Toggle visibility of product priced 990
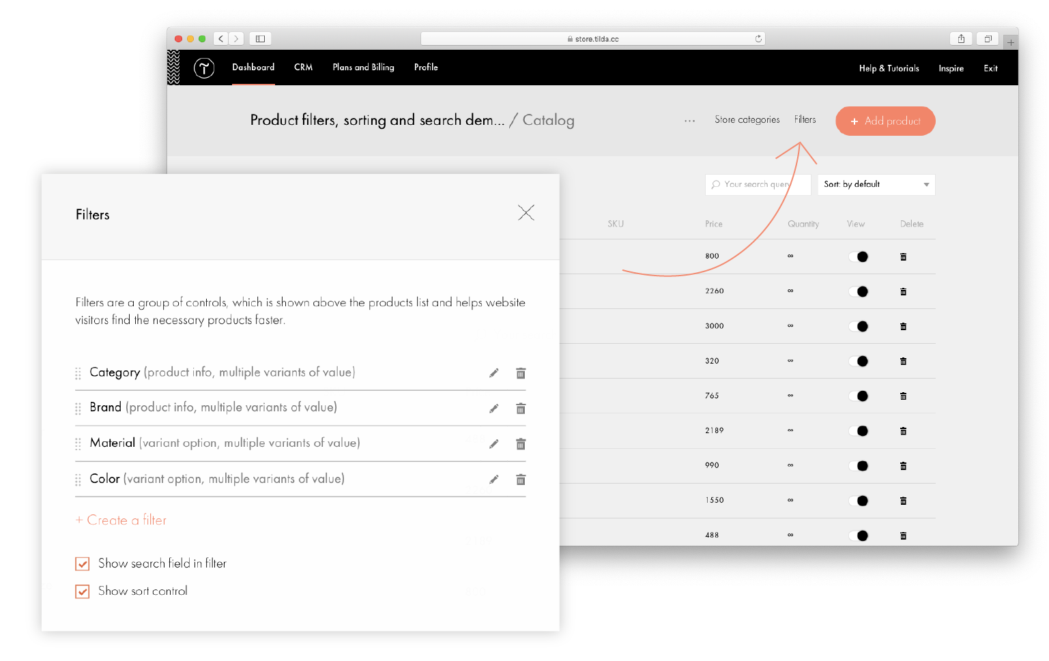This screenshot has height=661, width=1049. (x=859, y=466)
